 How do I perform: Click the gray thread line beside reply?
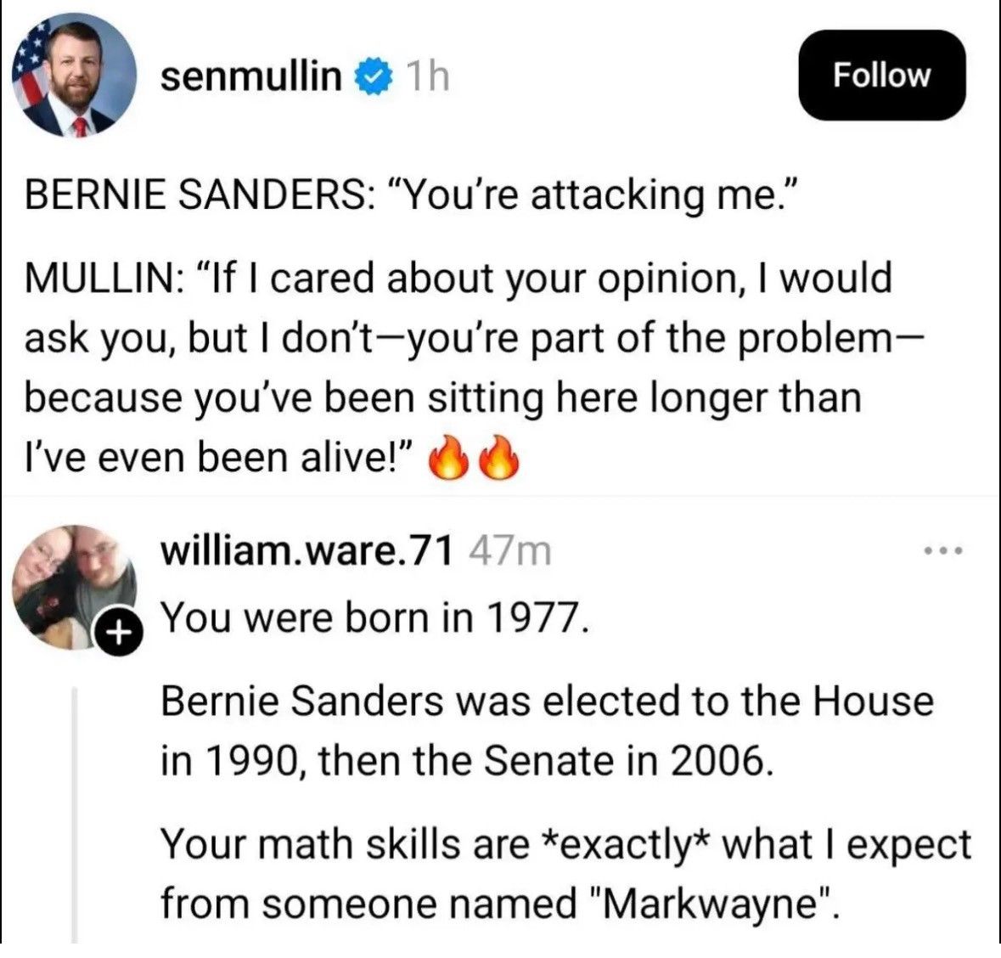tap(75, 815)
